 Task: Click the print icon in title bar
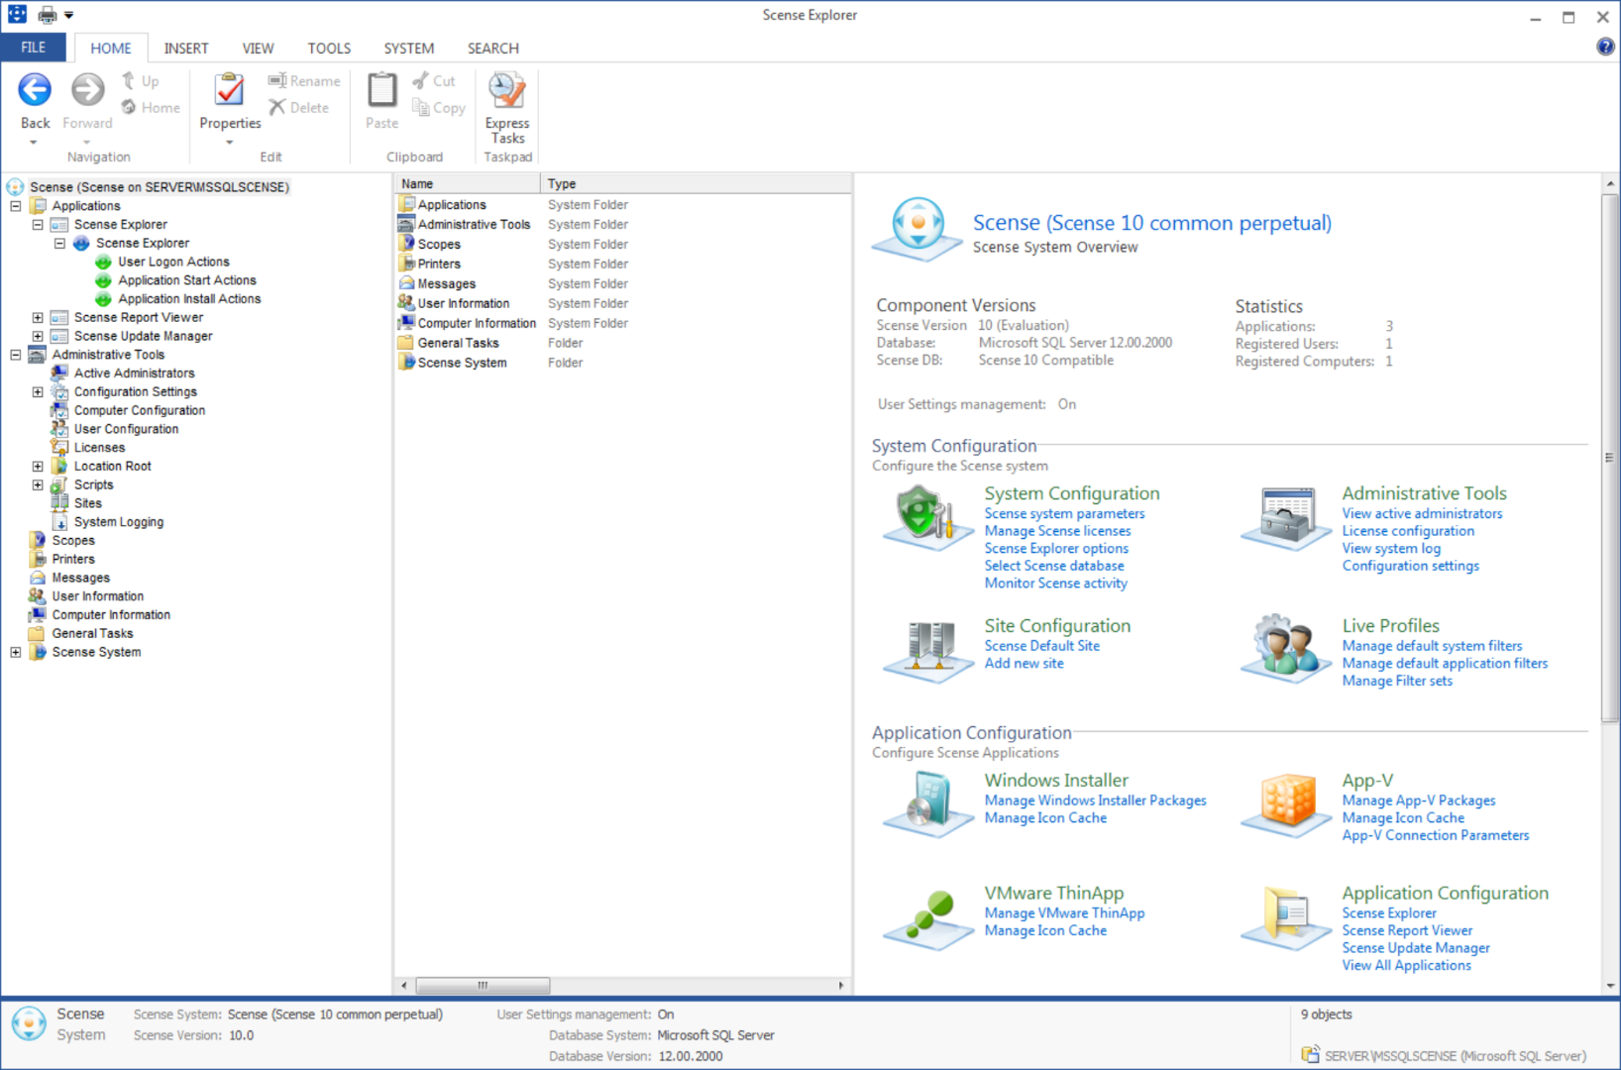click(x=47, y=15)
